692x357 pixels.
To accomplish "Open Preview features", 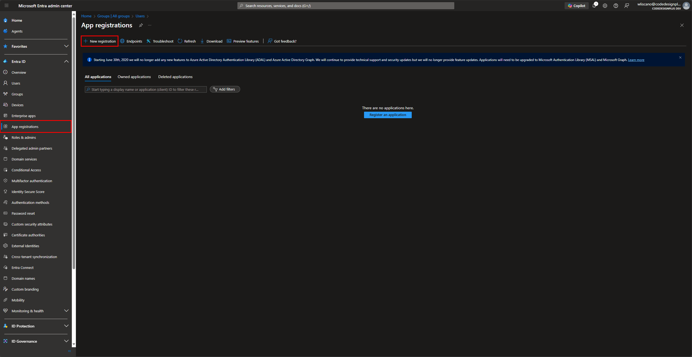I will 243,41.
